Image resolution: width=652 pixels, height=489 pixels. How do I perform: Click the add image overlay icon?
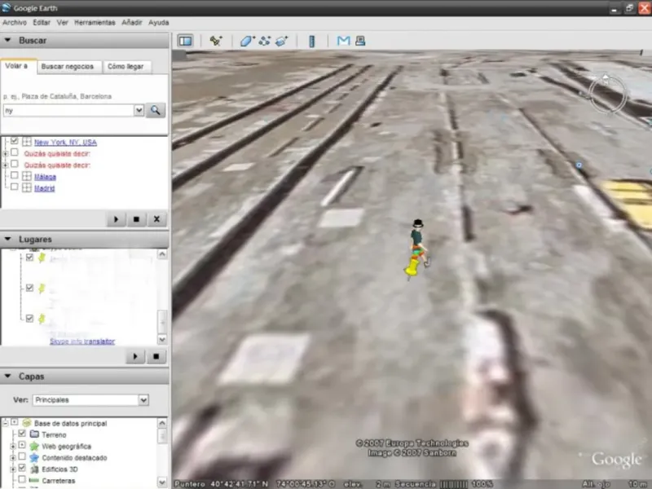pos(281,41)
